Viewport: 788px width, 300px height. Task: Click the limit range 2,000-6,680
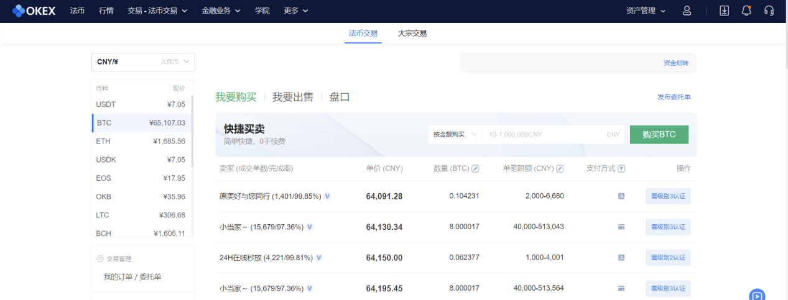tap(544, 196)
